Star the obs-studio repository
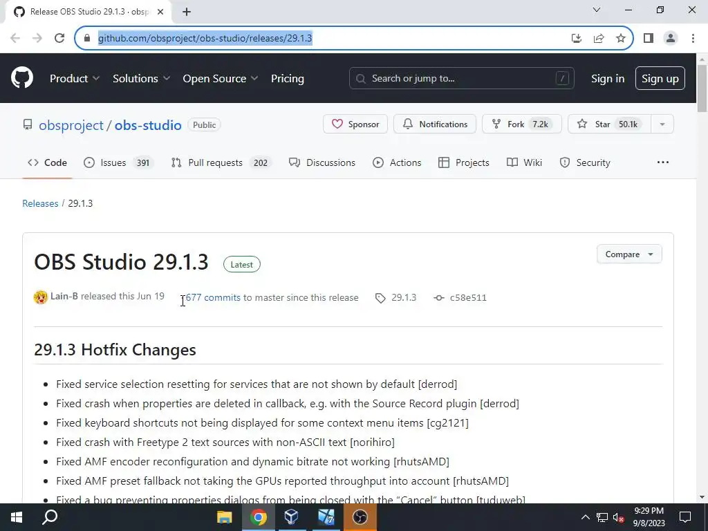708x531 pixels. click(609, 124)
